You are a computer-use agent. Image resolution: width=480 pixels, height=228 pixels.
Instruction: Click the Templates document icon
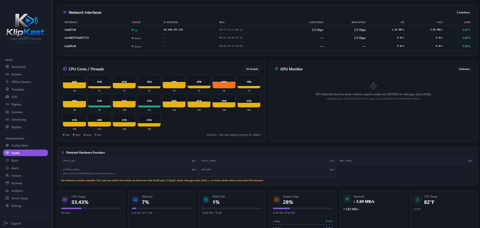coord(7,89)
